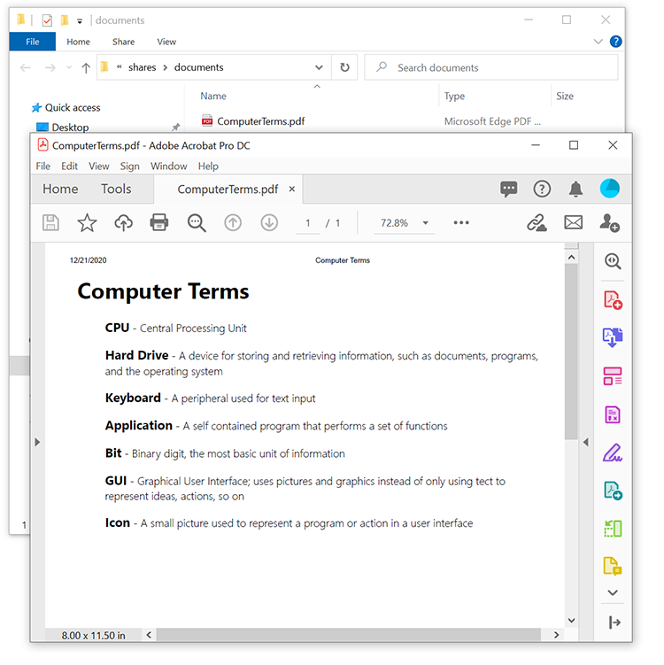This screenshot has height=665, width=664.
Task: Open Explorer quick access toolbar dropdown
Action: [x=80, y=20]
